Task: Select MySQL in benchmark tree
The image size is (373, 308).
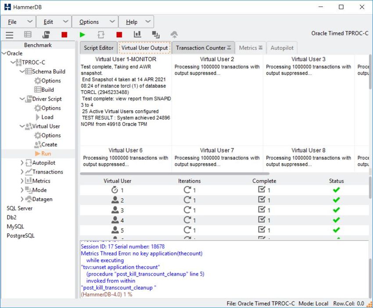Action: click(15, 227)
